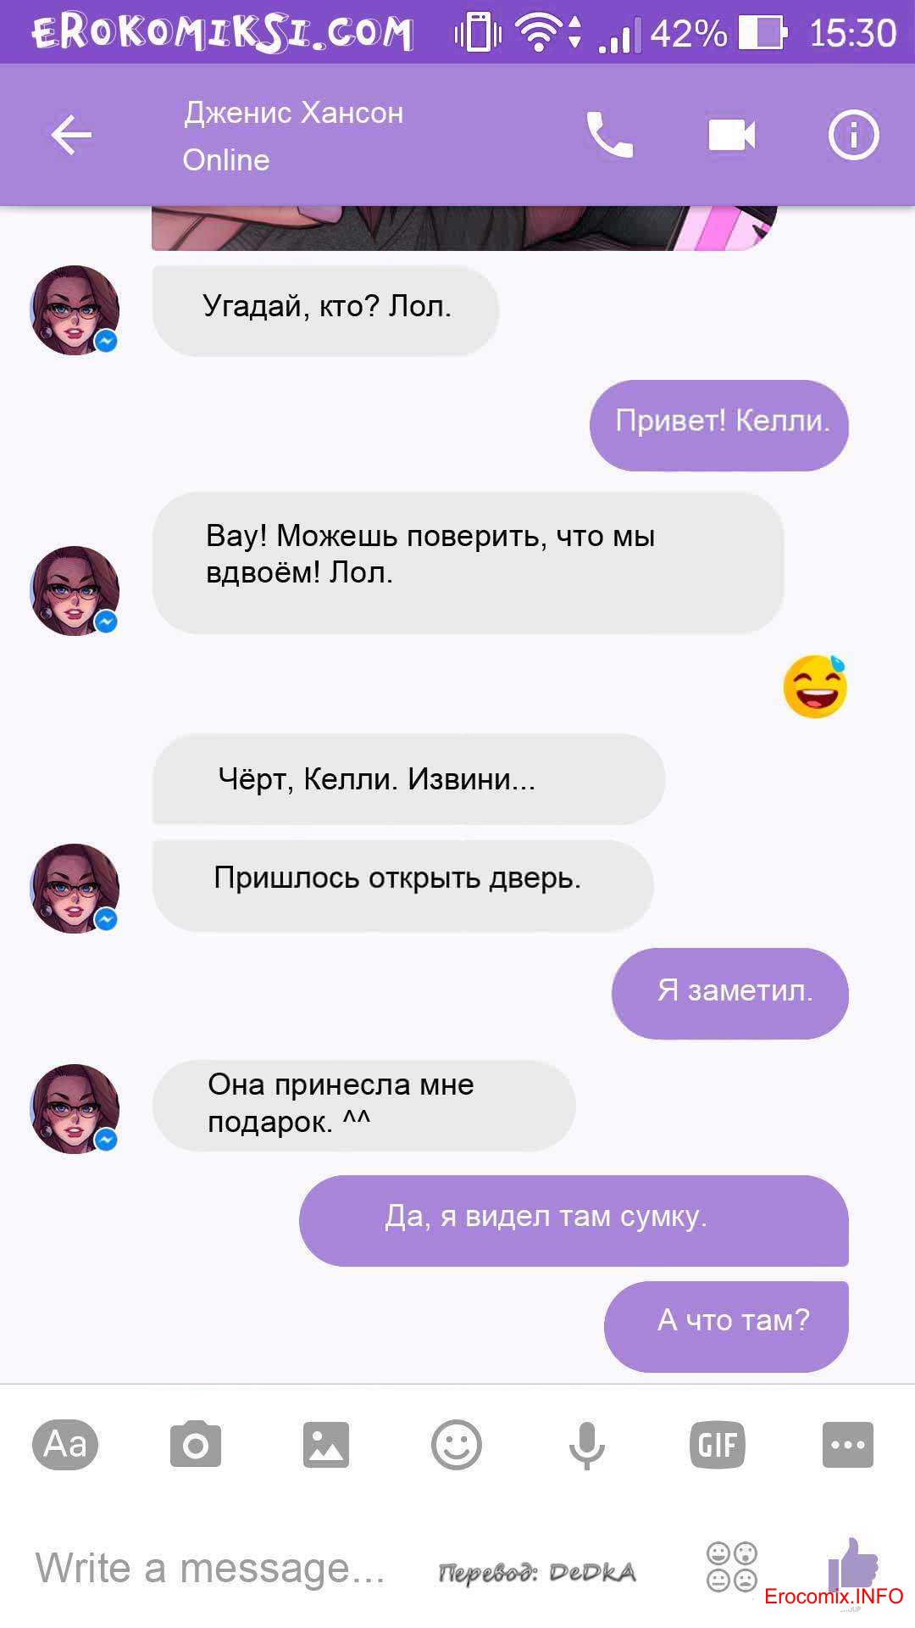Tap the sent message 'Привет! Келли.'
Screen dimensions: 915x1628
pos(719,425)
